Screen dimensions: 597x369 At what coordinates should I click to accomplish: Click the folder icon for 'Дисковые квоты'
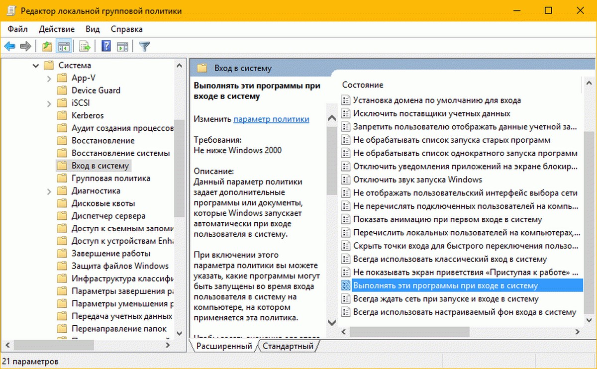(62, 203)
